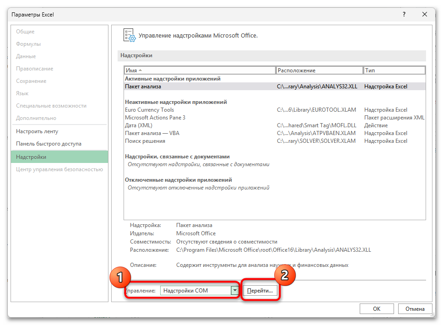The width and height of the screenshot is (443, 325).
Task: Sort add-ins by Имя column header
Action: point(200,70)
